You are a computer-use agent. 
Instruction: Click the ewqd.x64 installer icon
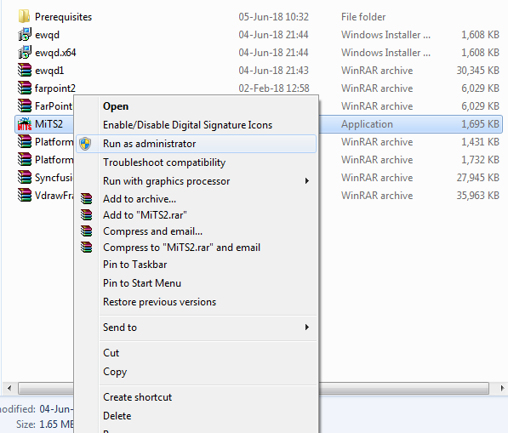pos(25,52)
